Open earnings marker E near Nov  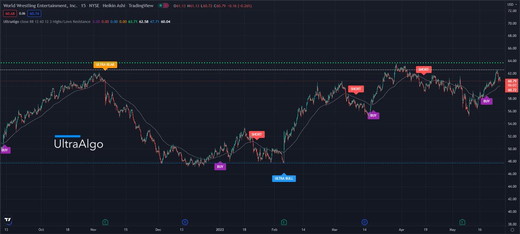click(x=105, y=222)
